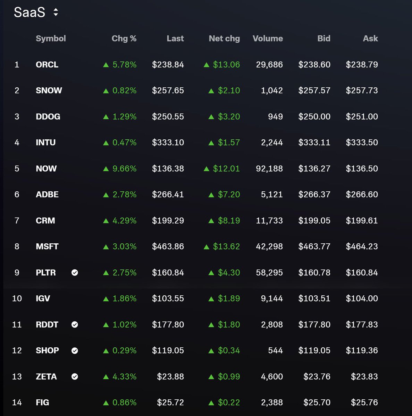The image size is (412, 416).
Task: Select the ORCL symbol
Action: pyautogui.click(x=47, y=64)
